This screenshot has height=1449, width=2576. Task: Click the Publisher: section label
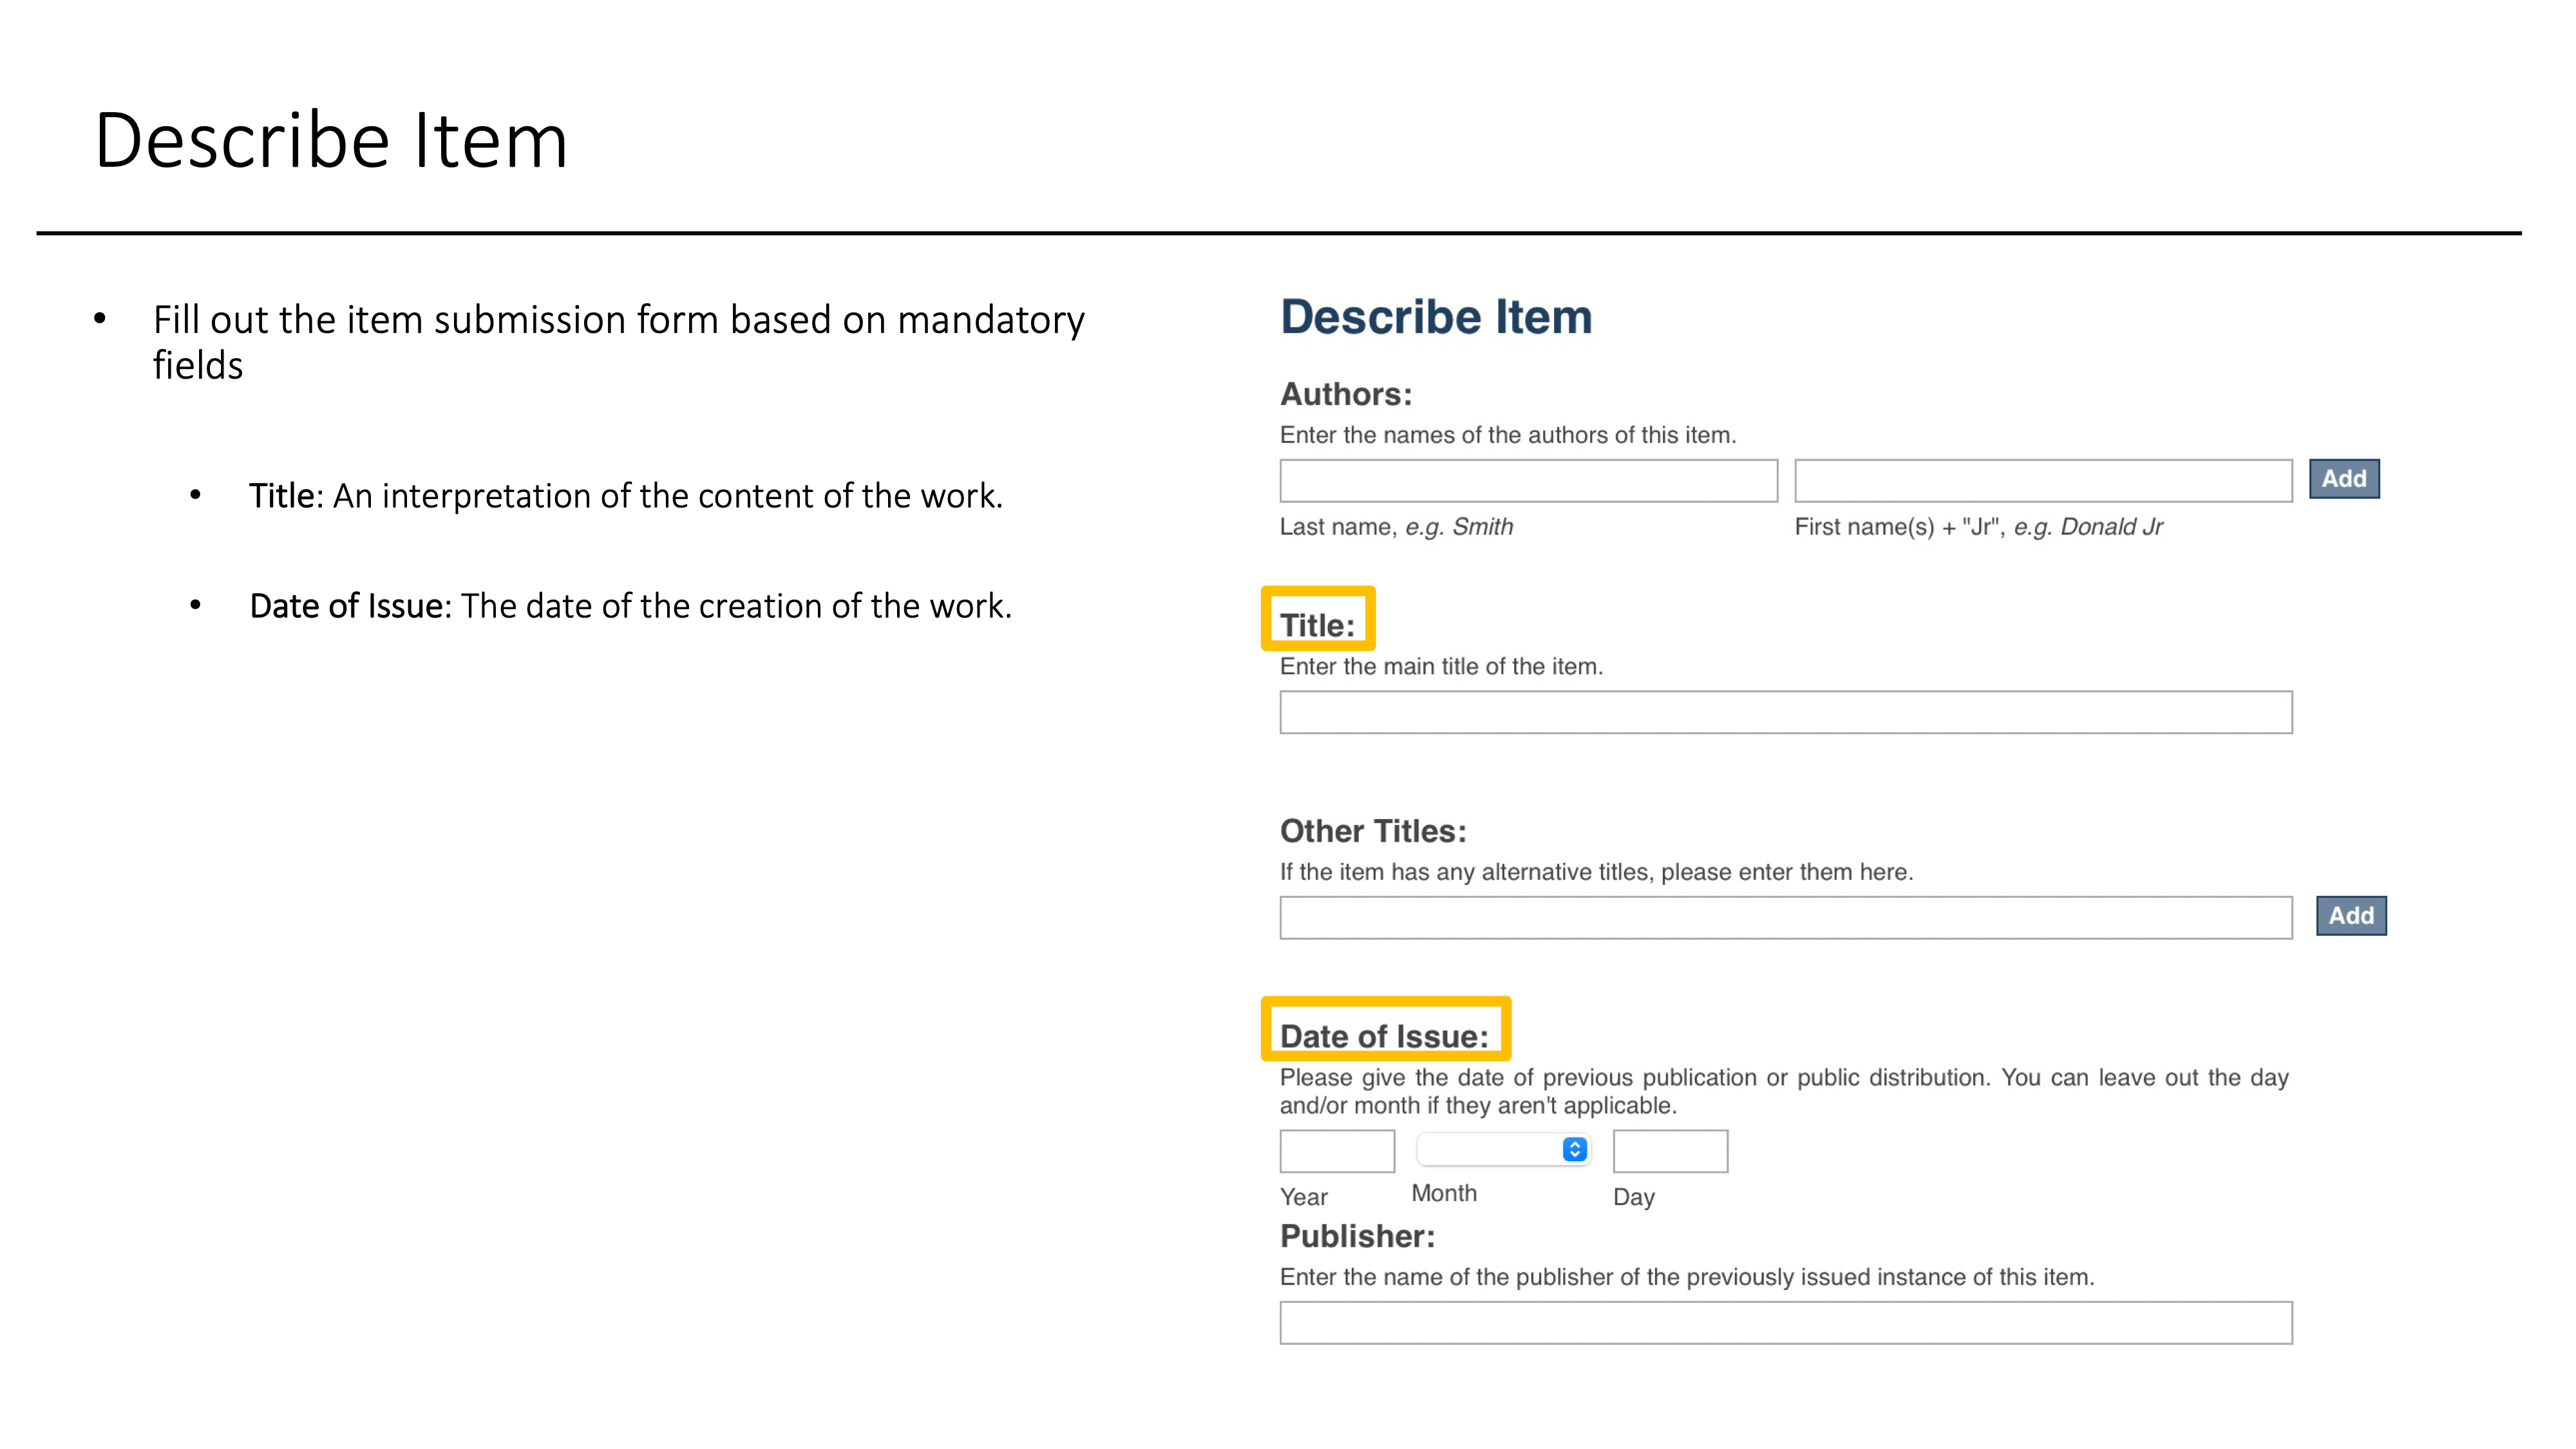(x=1357, y=1236)
